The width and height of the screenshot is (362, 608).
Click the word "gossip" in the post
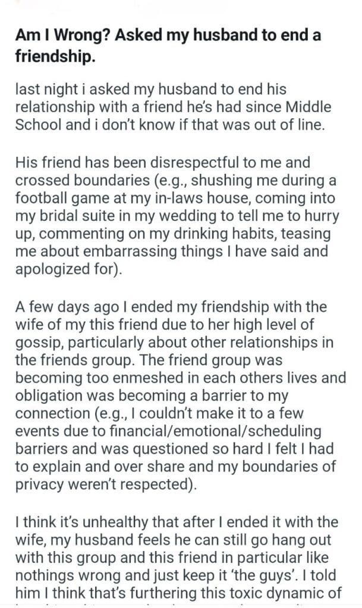point(38,343)
